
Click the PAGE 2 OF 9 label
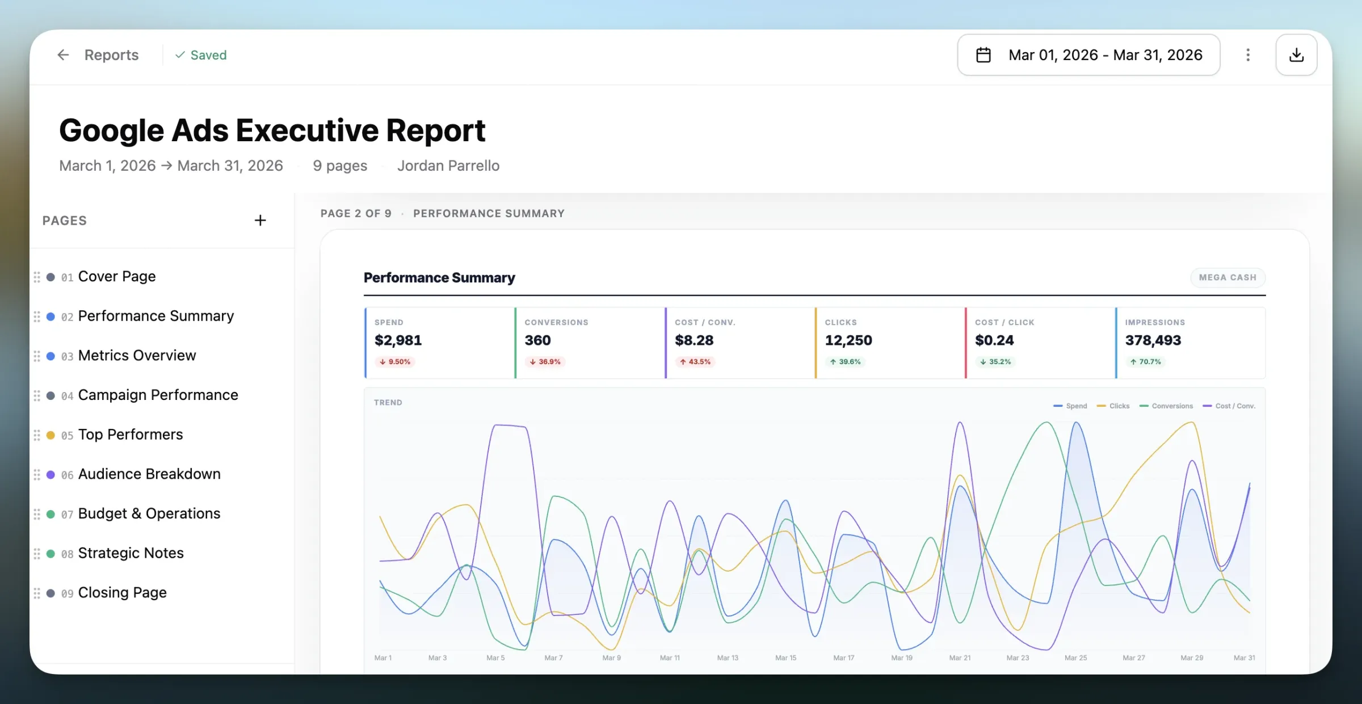[356, 214]
